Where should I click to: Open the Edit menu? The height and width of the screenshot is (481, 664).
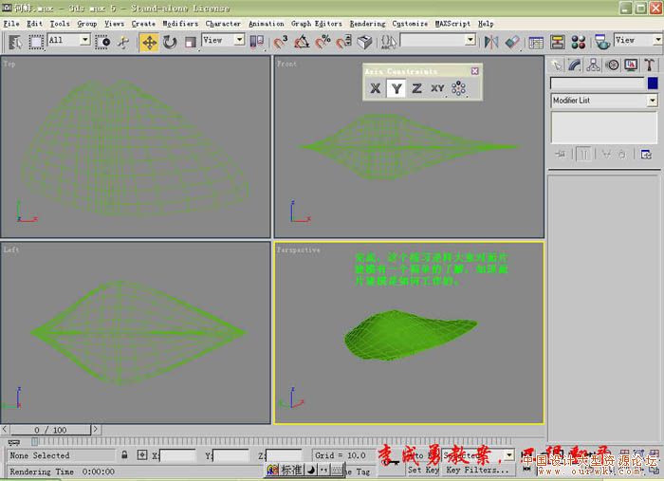pos(34,24)
